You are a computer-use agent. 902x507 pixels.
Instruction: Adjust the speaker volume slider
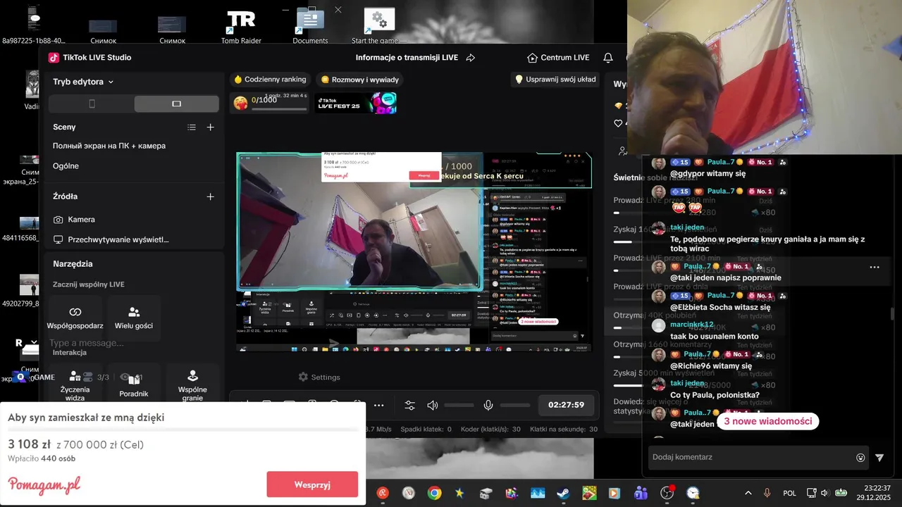pyautogui.click(x=459, y=405)
